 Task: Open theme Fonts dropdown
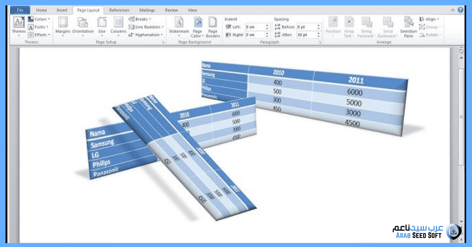(39, 27)
